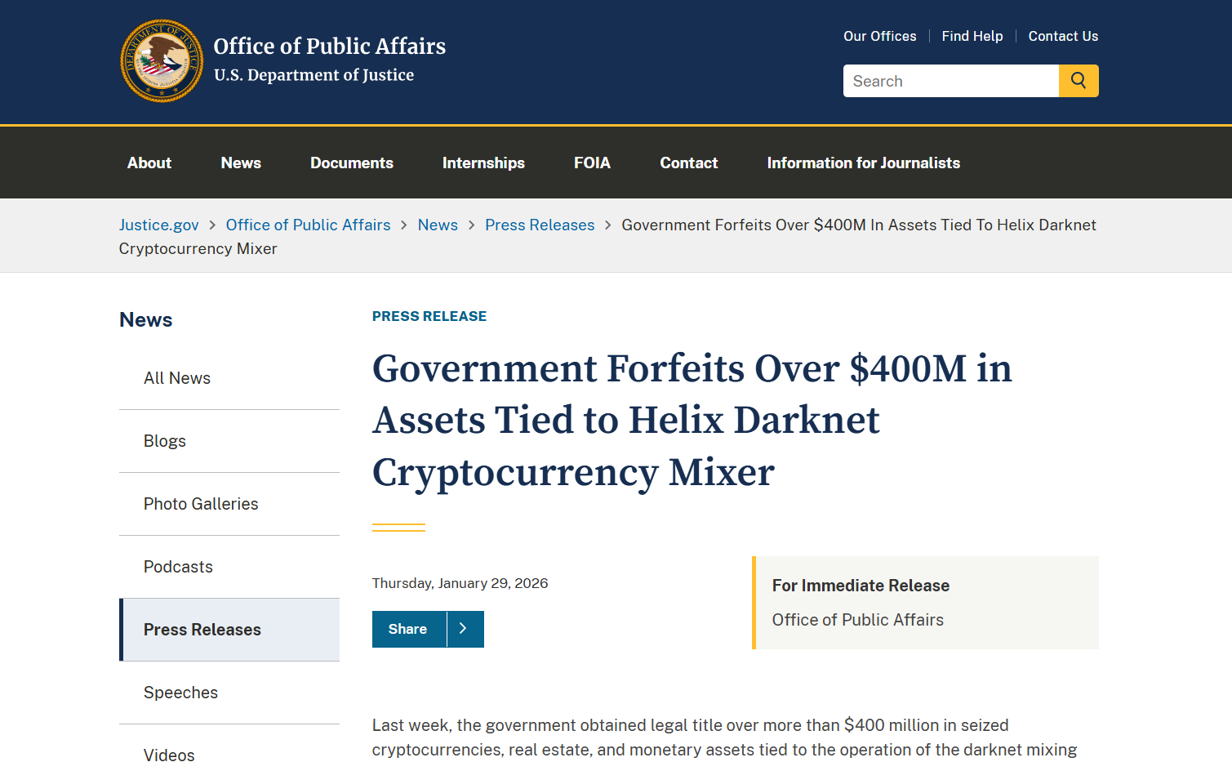1232x762 pixels.
Task: Click the Find Help link
Action: tap(972, 36)
